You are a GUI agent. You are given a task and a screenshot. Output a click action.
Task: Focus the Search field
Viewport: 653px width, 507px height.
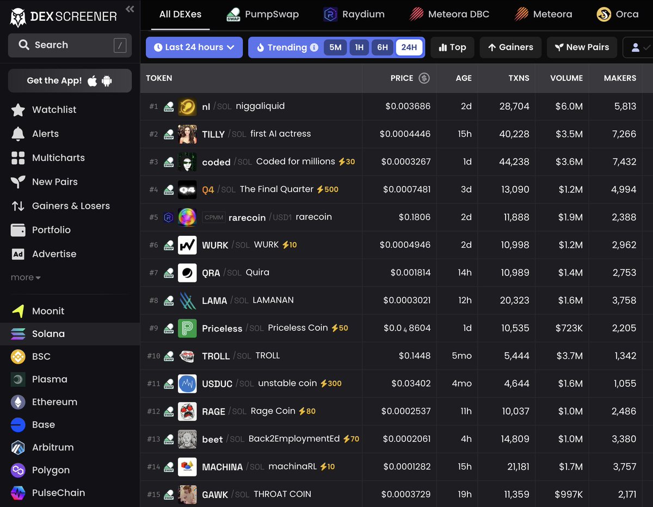click(x=70, y=45)
